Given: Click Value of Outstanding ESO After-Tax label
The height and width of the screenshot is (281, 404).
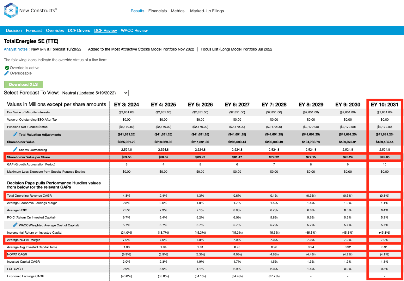Looking at the screenshot, I should click(32, 120).
